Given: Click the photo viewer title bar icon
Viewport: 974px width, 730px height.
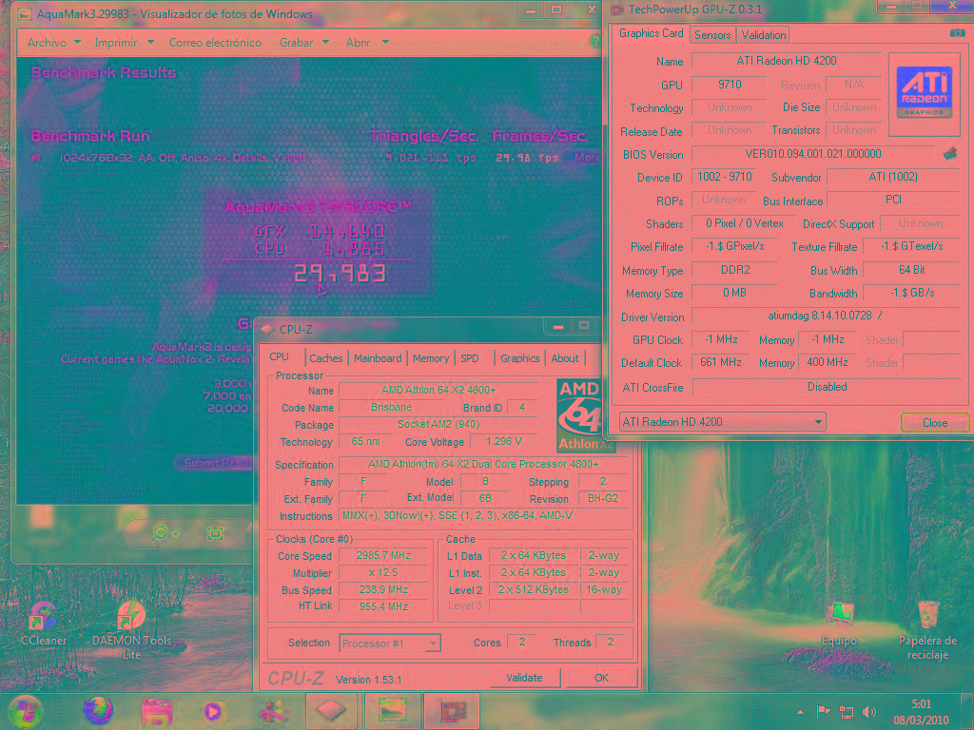Looking at the screenshot, I should point(24,13).
